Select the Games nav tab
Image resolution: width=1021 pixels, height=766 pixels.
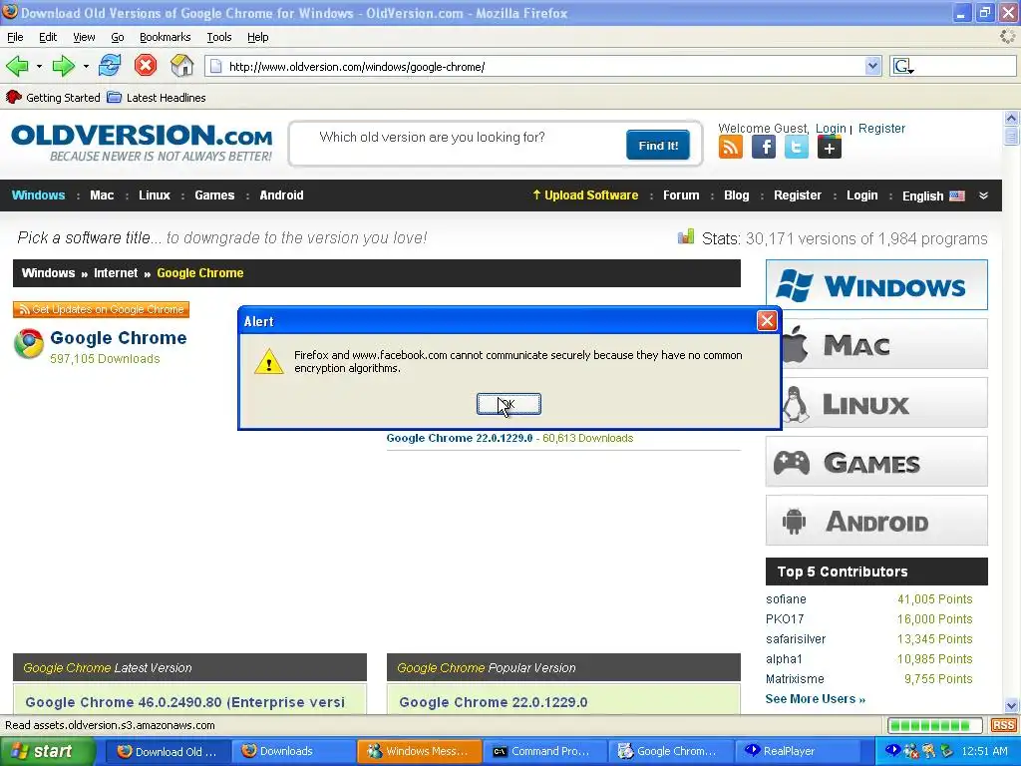click(x=214, y=195)
